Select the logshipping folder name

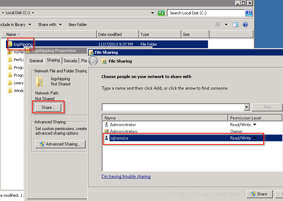23,44
